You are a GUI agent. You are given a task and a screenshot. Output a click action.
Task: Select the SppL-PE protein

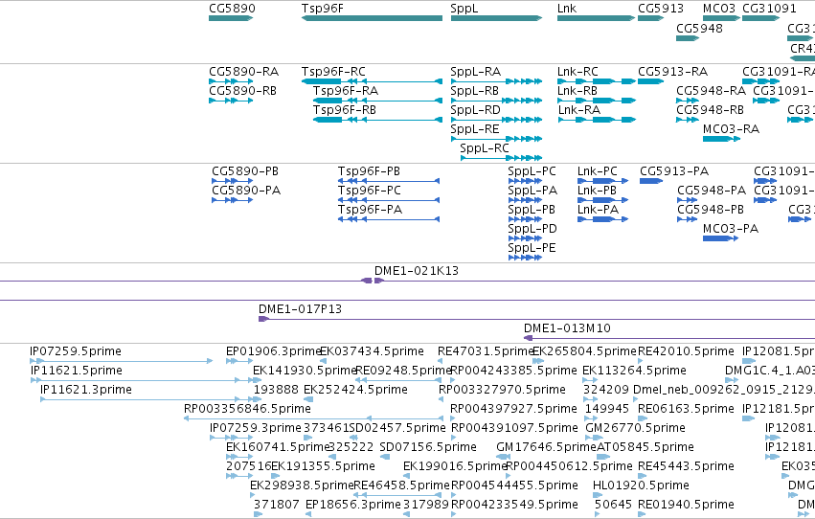[x=525, y=258]
